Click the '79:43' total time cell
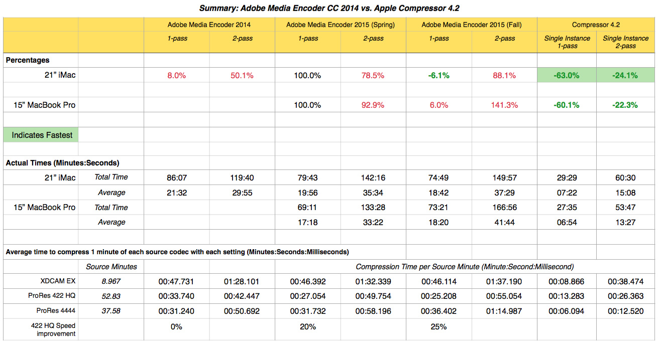 coord(308,178)
